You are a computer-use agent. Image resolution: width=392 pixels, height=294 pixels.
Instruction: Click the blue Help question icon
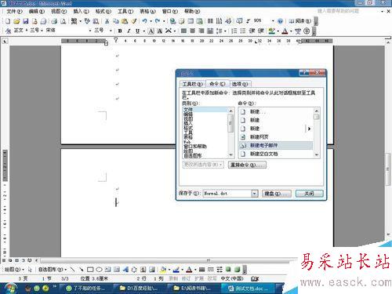click(x=280, y=21)
